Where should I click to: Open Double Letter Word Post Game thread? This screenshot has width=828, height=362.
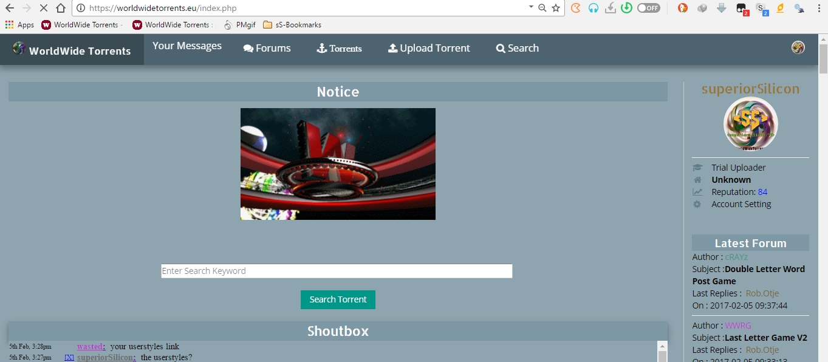pyautogui.click(x=749, y=275)
